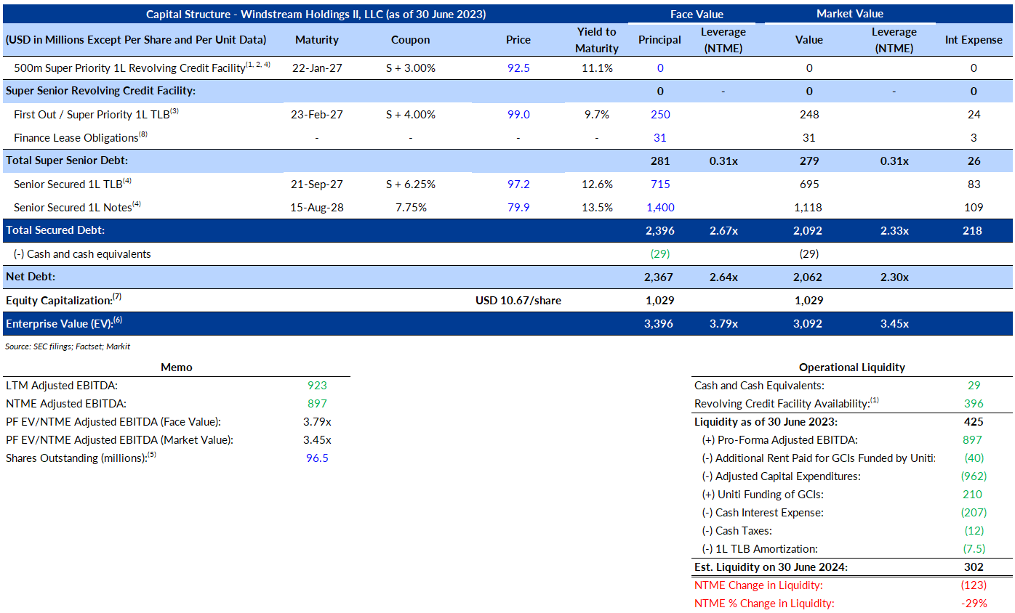The width and height of the screenshot is (1015, 613).
Task: Click the "Yield to Maturity" column header
Action: point(597,40)
